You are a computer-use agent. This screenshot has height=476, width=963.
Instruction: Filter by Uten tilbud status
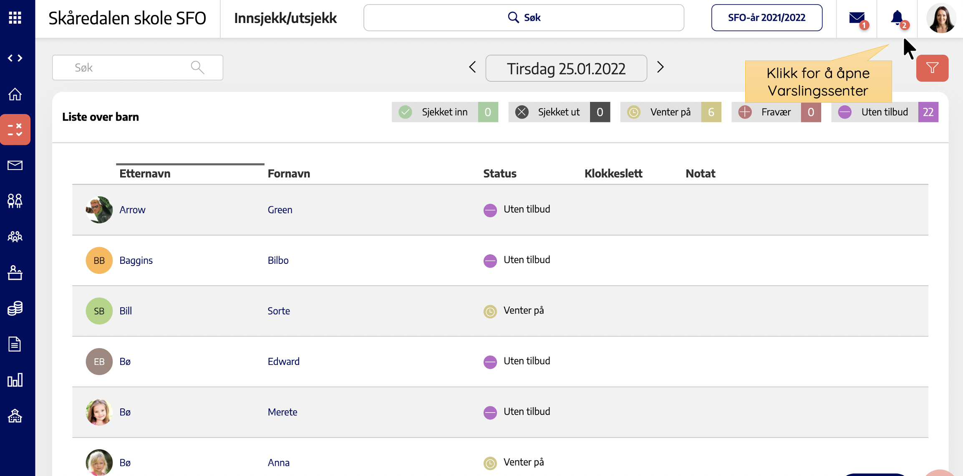tap(885, 112)
